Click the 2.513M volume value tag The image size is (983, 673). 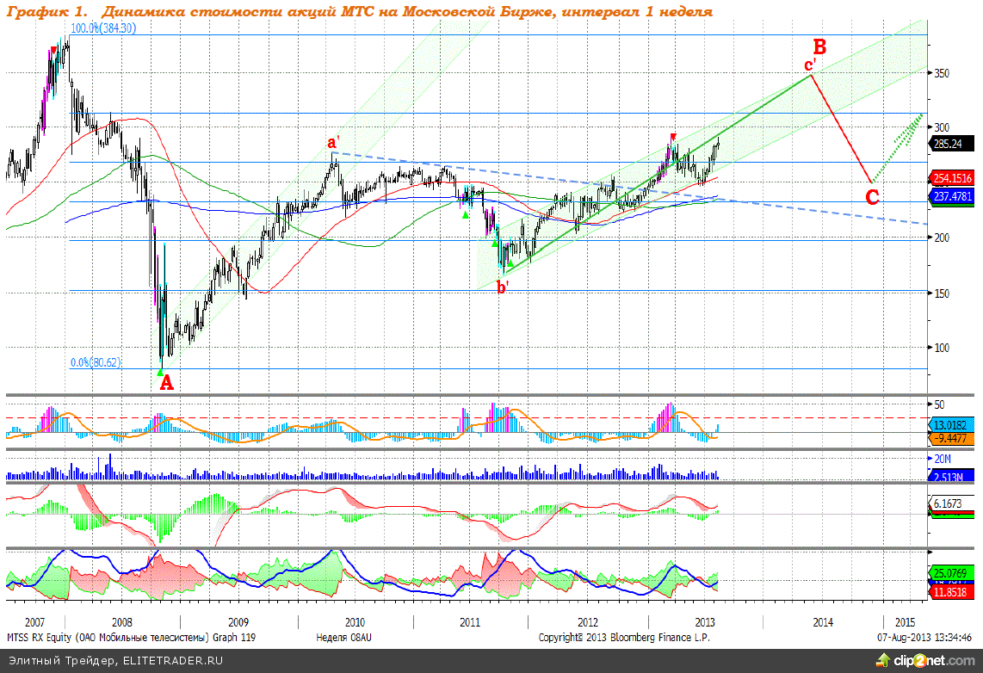tap(949, 477)
